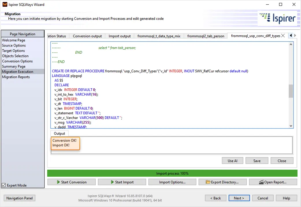Click the code editor vertical scrollbar thumb
The image size is (301, 207).
point(291,91)
